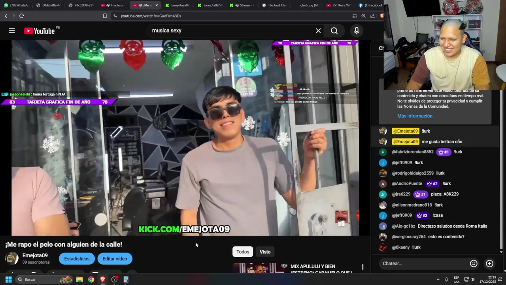Switch to the Stream Kick tab
Image resolution: width=506 pixels, height=285 pixels.
click(242, 5)
